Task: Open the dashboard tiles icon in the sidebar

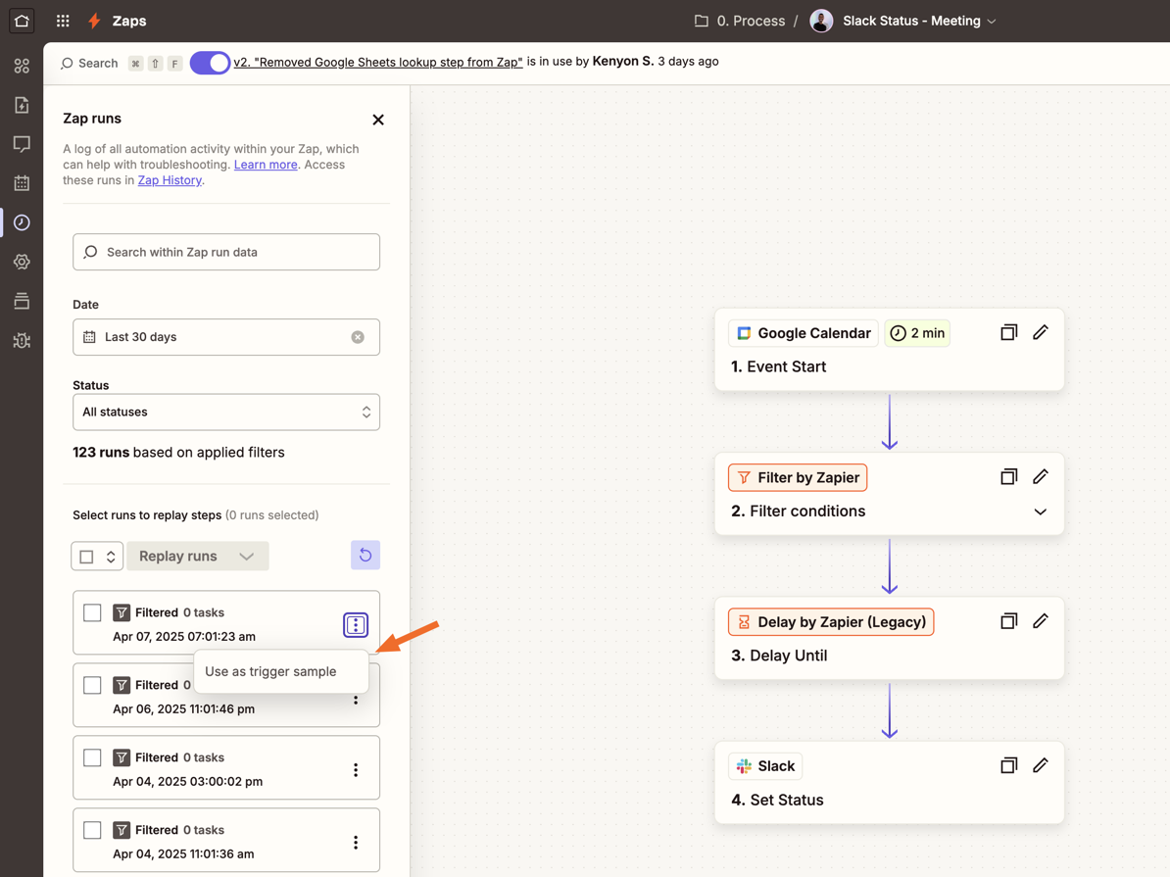Action: click(x=22, y=66)
